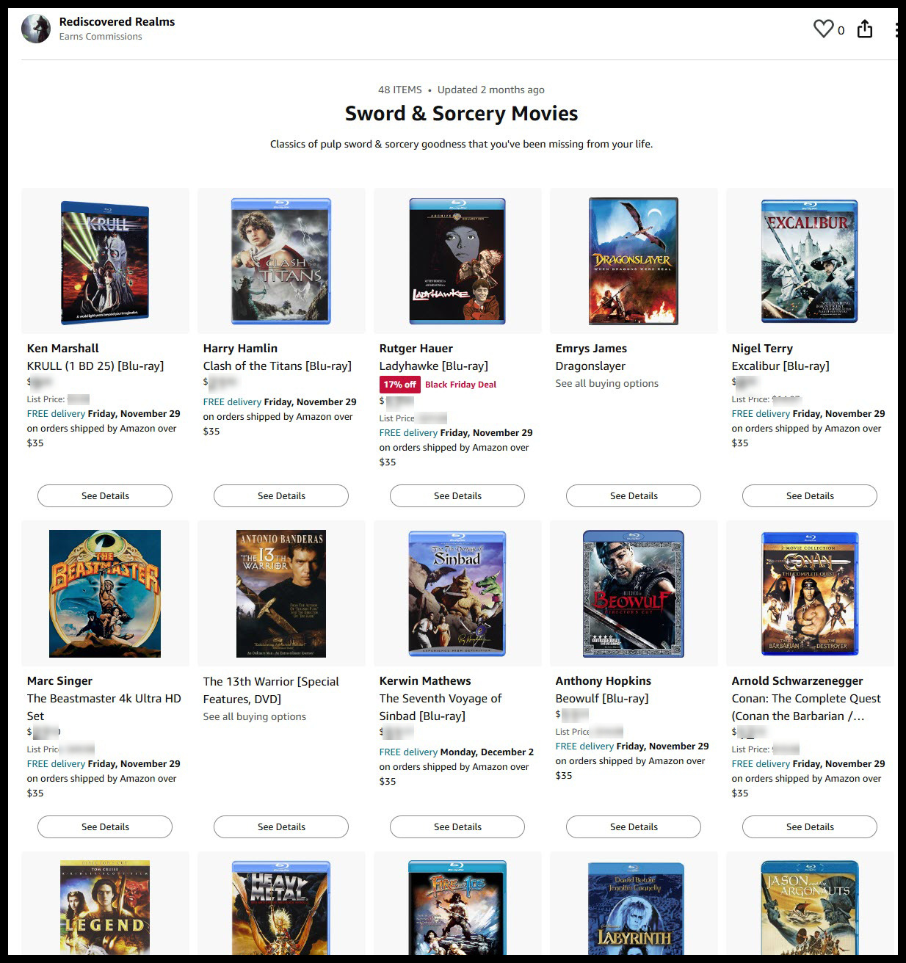Screen dimensions: 906x963
Task: Select the Dragonslayer movie cover
Action: (x=634, y=261)
